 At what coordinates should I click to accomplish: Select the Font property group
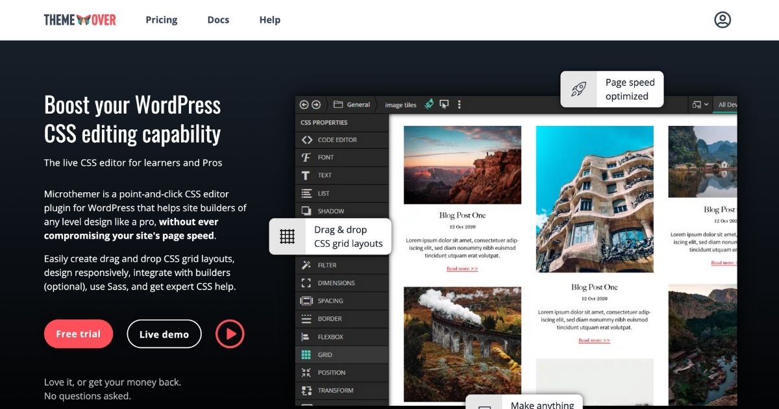click(x=342, y=157)
